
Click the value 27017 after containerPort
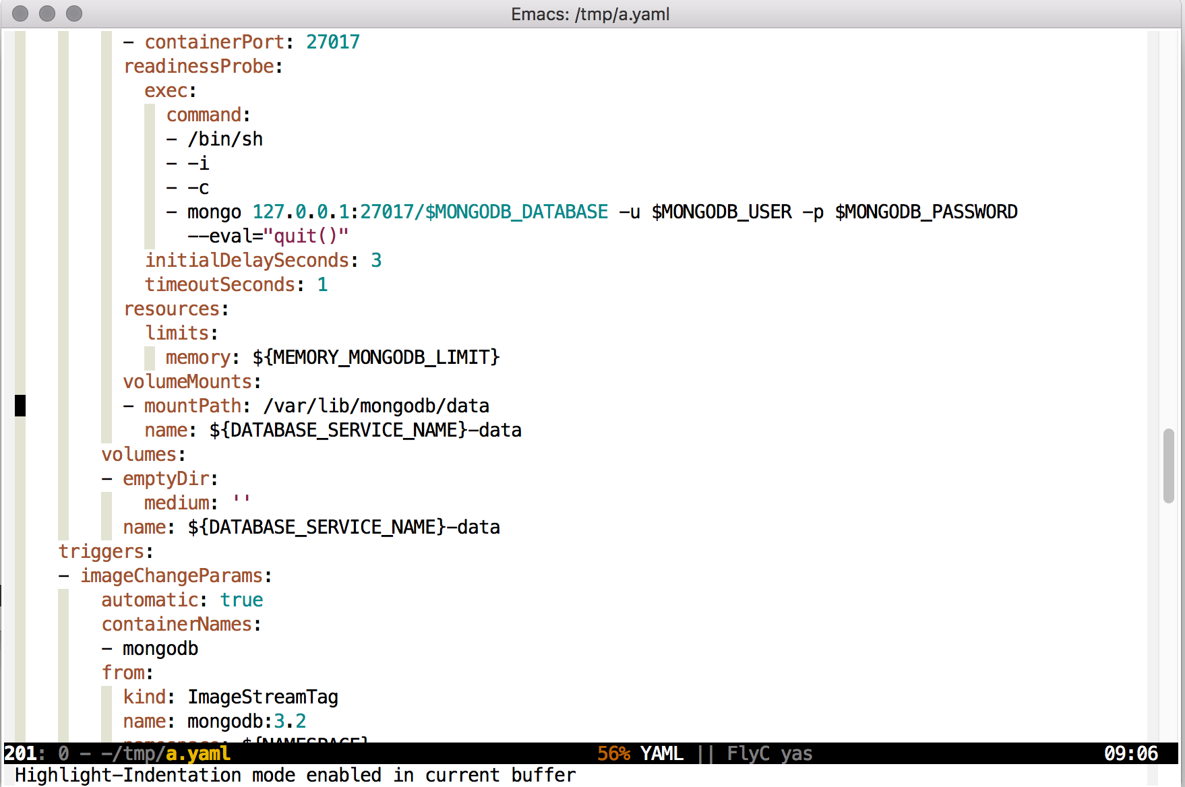[x=333, y=42]
